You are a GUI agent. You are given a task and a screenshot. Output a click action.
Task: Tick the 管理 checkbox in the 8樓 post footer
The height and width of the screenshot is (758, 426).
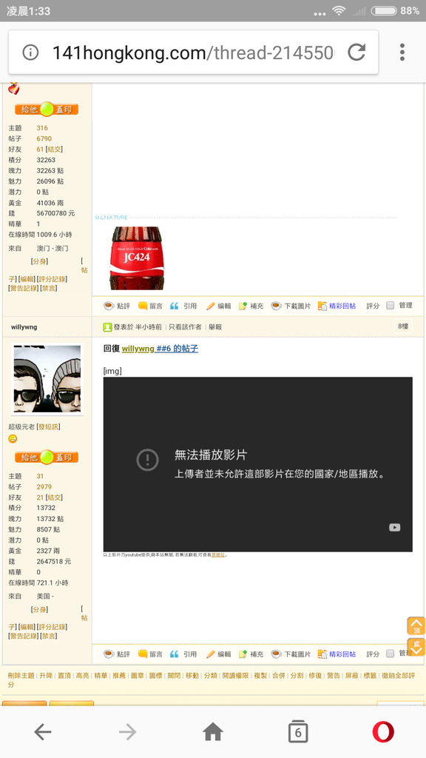point(390,654)
